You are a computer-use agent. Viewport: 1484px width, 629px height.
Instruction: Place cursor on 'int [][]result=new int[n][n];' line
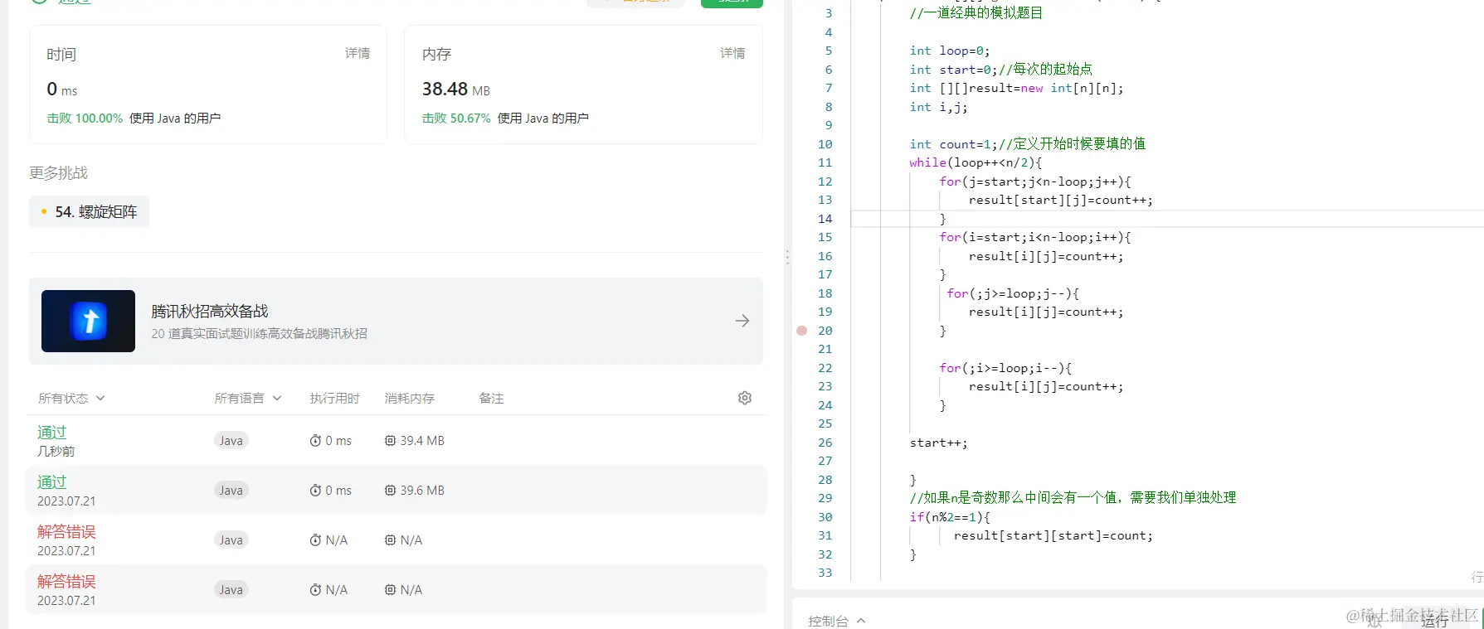[x=1017, y=88]
